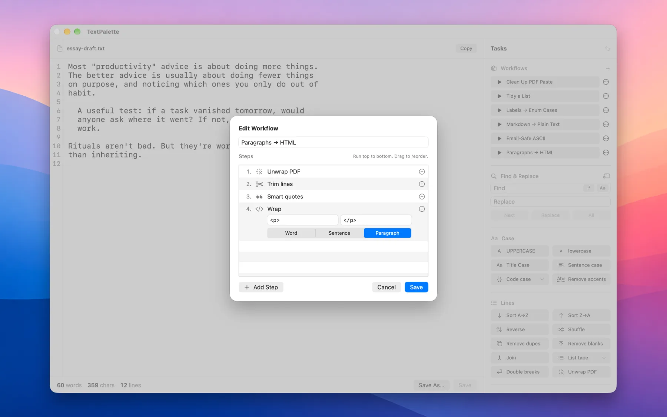The width and height of the screenshot is (667, 417).
Task: Run the Paragraphs → HTML workflow in sidebar
Action: click(545, 152)
